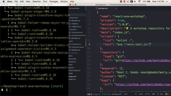Collapse the store folder in tree view
Viewport: 171px width, 96px height.
[x=71, y=41]
